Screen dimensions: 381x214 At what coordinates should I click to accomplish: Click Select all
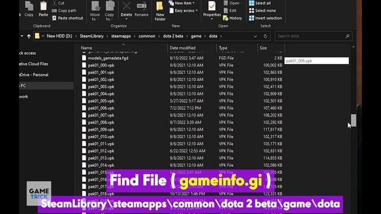[260, 3]
